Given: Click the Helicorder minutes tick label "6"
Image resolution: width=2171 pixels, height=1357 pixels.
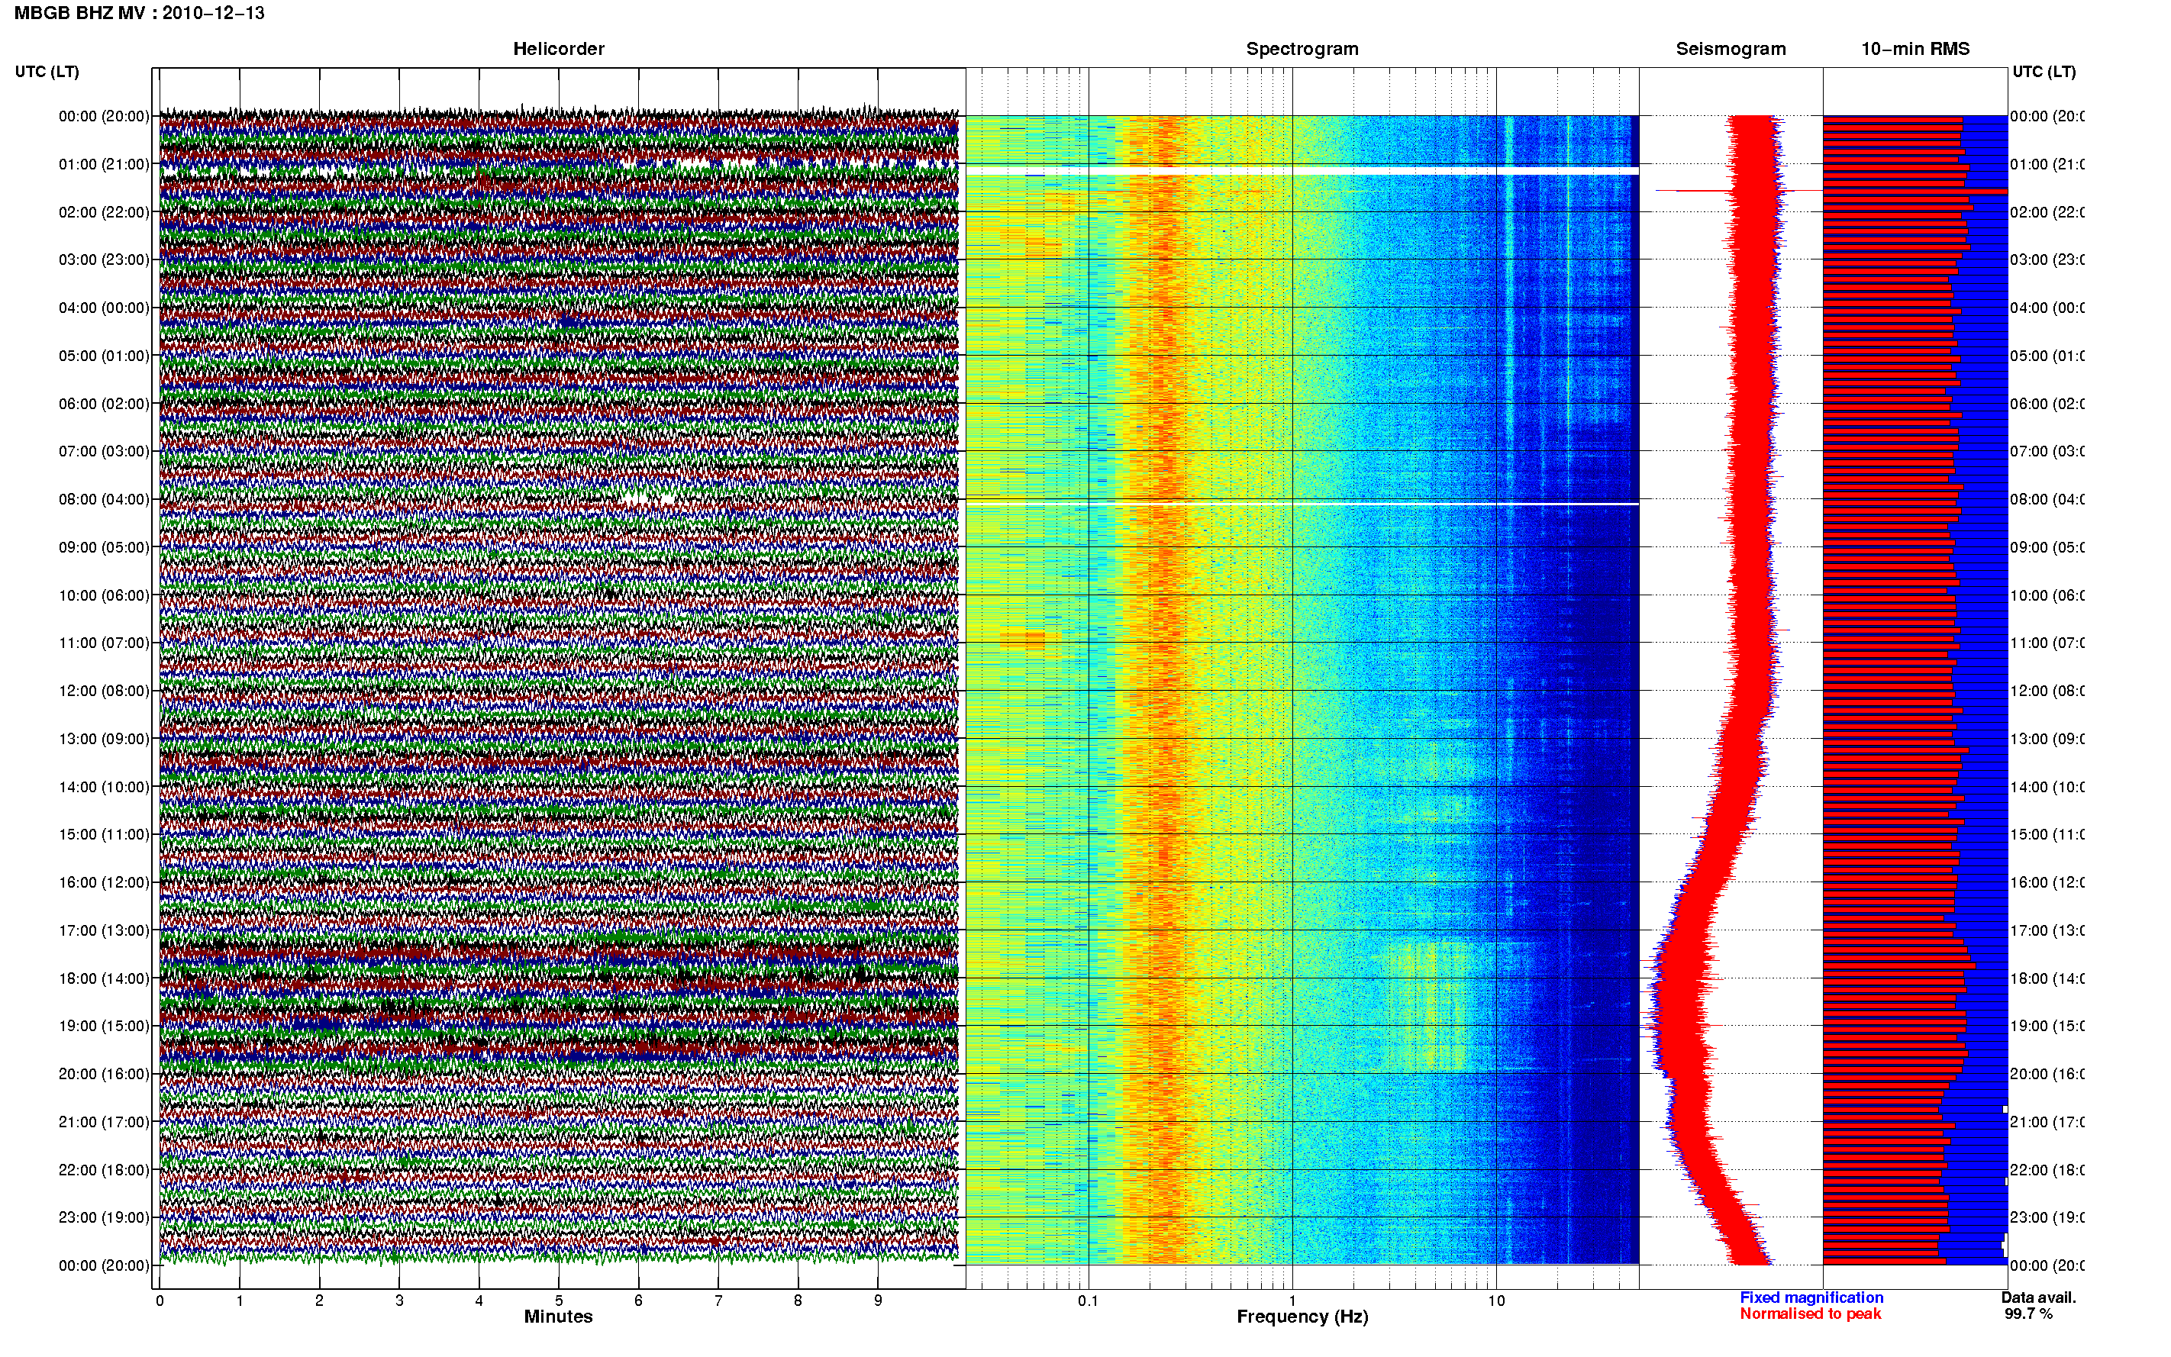Looking at the screenshot, I should tap(638, 1301).
